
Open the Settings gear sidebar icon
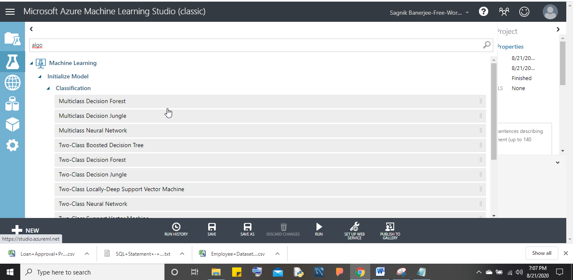pyautogui.click(x=12, y=145)
